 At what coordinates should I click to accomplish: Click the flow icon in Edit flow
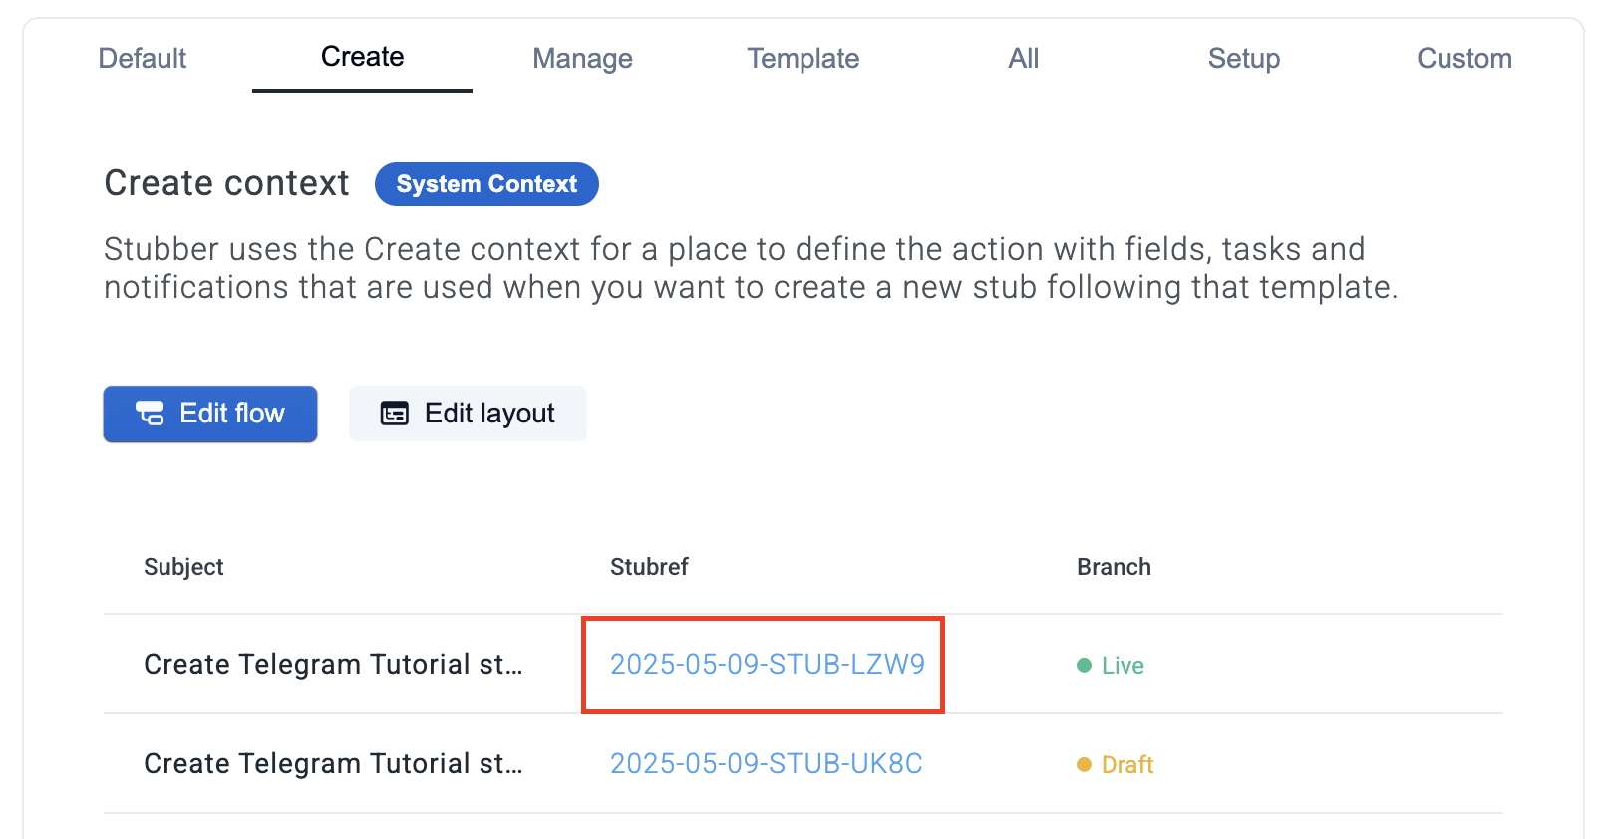click(x=150, y=414)
